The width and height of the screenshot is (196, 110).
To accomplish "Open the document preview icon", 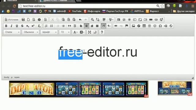I will tap(34, 20).
